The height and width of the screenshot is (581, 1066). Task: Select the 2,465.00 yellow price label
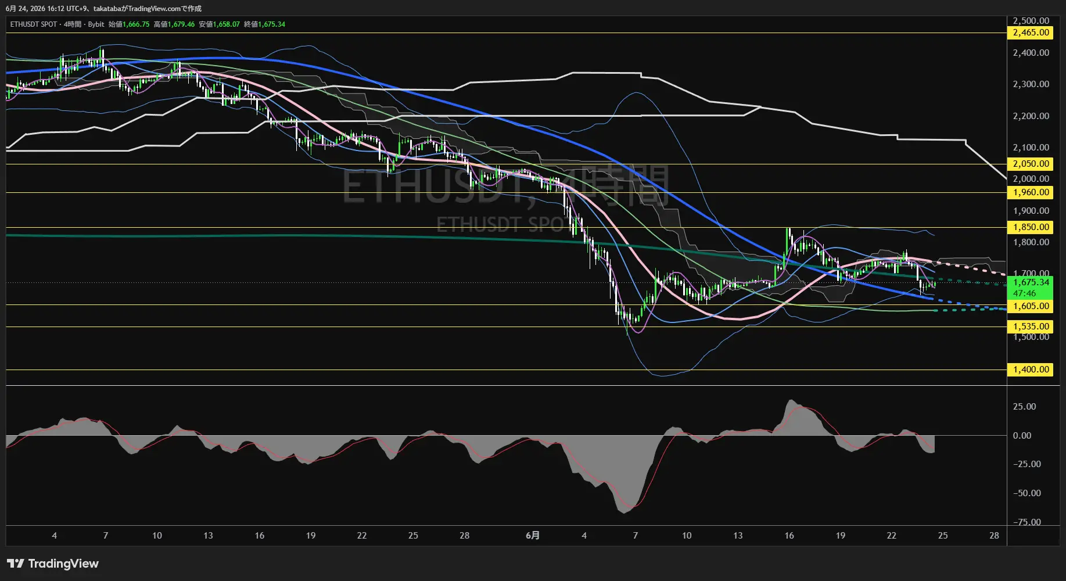coord(1030,33)
